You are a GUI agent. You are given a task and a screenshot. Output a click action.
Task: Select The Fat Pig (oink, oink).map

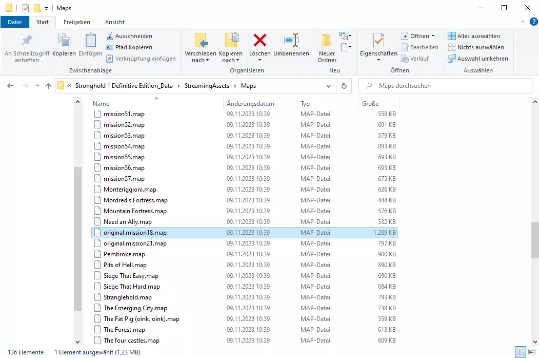pos(245,319)
